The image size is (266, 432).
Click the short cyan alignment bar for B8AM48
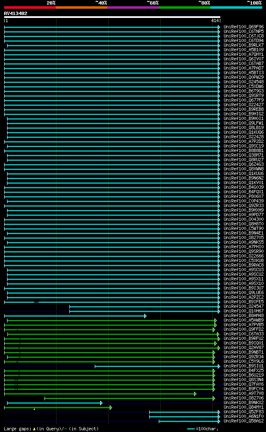pos(74,316)
